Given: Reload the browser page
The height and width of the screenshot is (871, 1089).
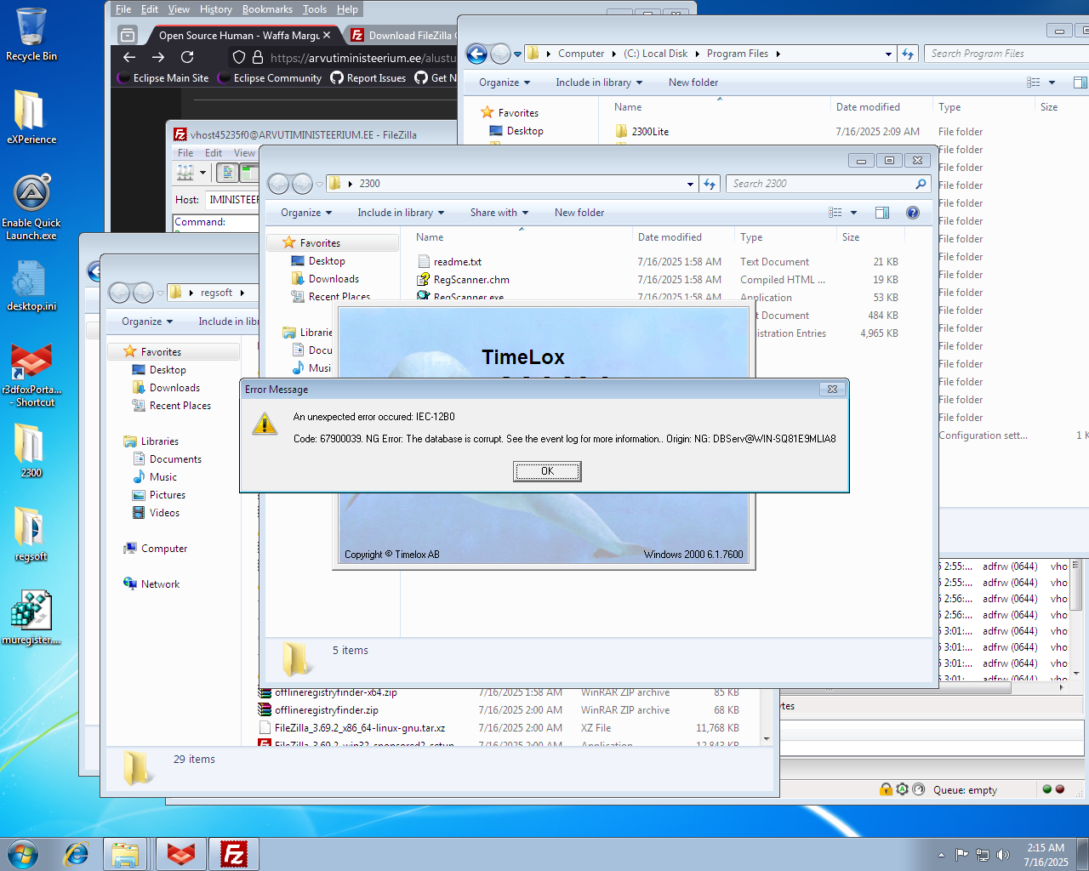Looking at the screenshot, I should click(x=187, y=57).
